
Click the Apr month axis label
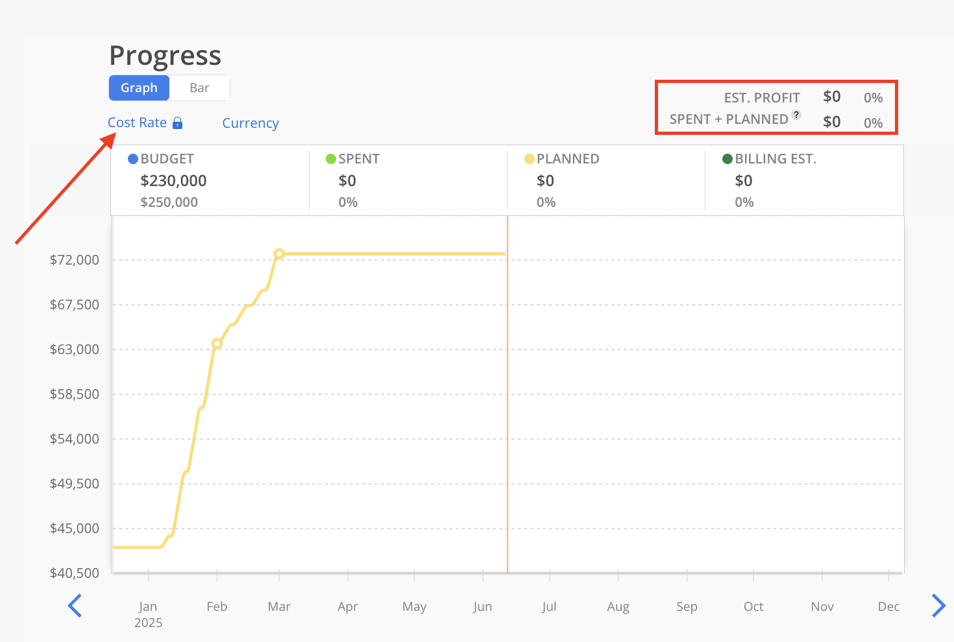click(348, 606)
